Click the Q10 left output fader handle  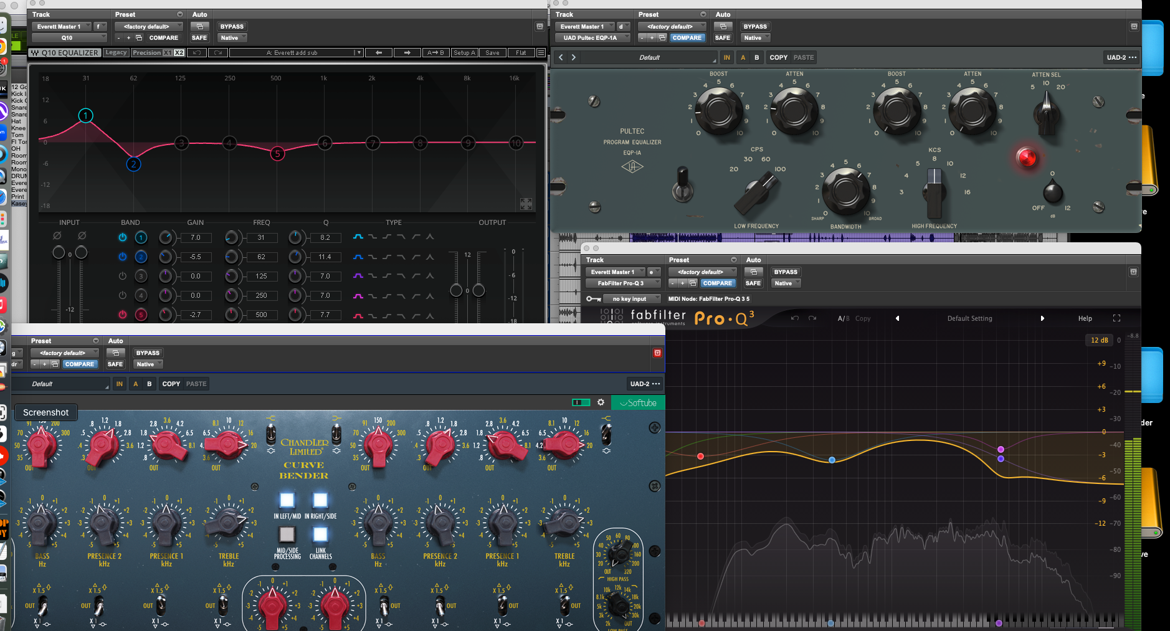point(456,290)
